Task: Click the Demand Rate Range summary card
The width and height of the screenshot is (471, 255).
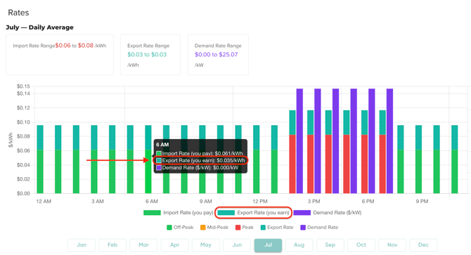Action: [x=218, y=55]
